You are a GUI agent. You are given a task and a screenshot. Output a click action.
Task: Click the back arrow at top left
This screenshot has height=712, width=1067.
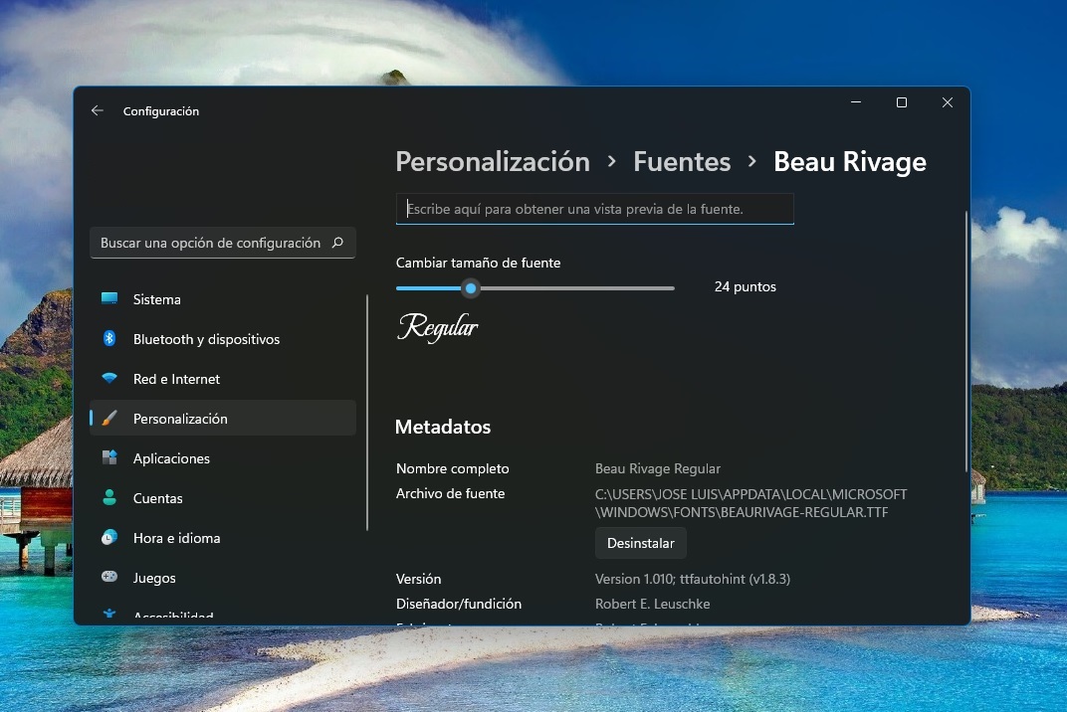tap(97, 110)
